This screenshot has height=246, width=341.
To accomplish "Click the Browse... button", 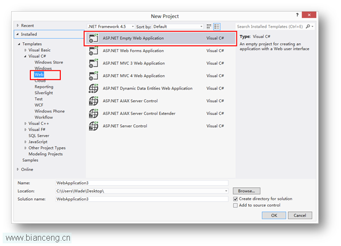I will tap(247, 191).
